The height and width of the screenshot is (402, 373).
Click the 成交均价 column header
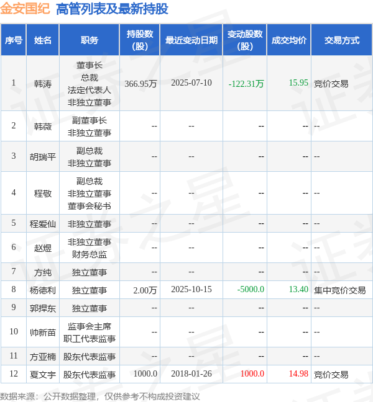(x=288, y=40)
